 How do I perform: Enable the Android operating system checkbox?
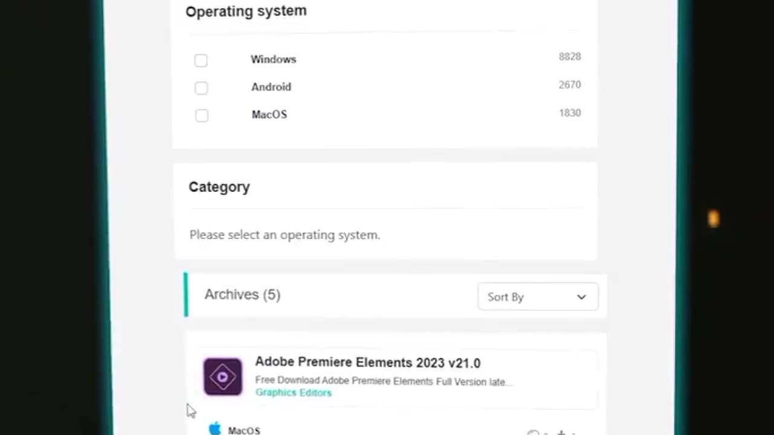click(x=201, y=88)
